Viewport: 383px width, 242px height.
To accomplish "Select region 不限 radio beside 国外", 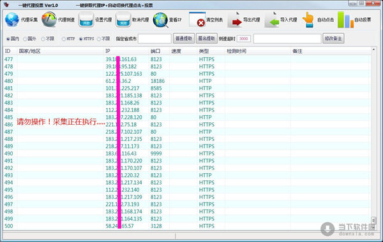I will click(x=43, y=39).
